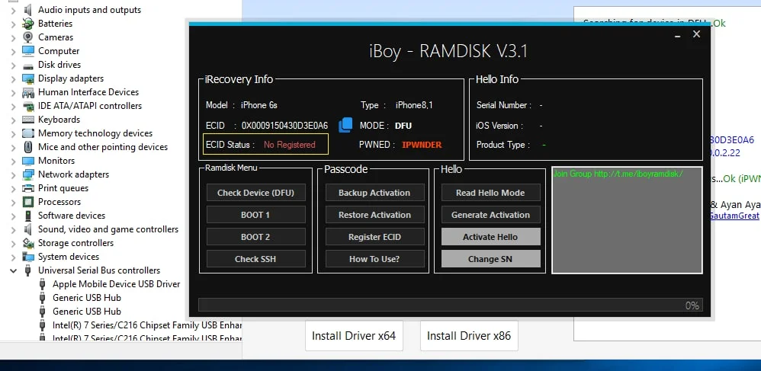Image resolution: width=761 pixels, height=371 pixels.
Task: Click the Change SN button
Action: coord(490,259)
